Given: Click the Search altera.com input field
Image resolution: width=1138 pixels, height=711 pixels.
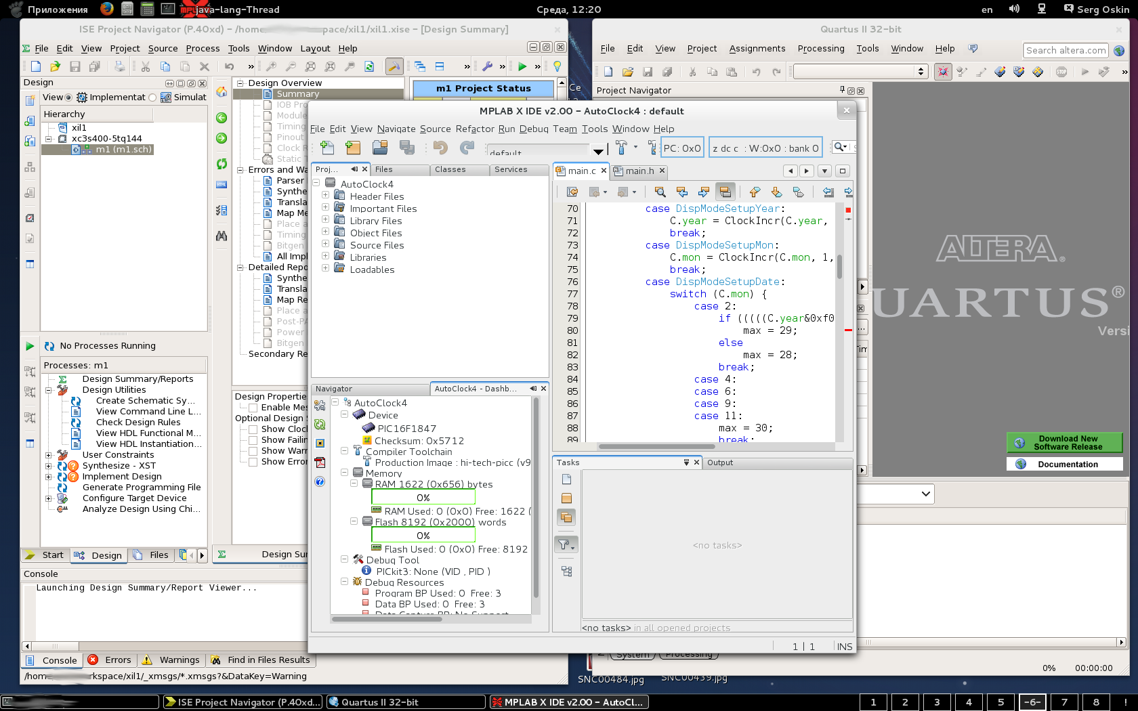Looking at the screenshot, I should click(x=1065, y=50).
